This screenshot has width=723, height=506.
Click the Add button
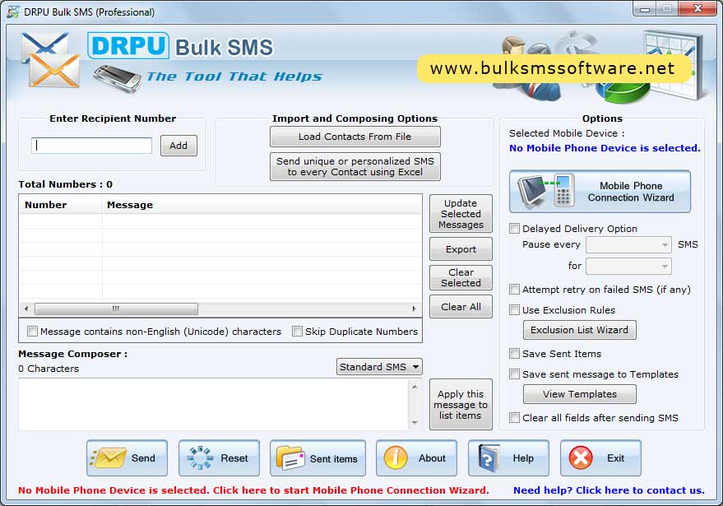click(x=178, y=146)
